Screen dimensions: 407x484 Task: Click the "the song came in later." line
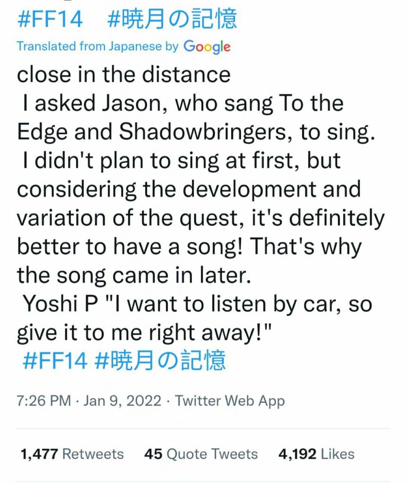click(133, 276)
